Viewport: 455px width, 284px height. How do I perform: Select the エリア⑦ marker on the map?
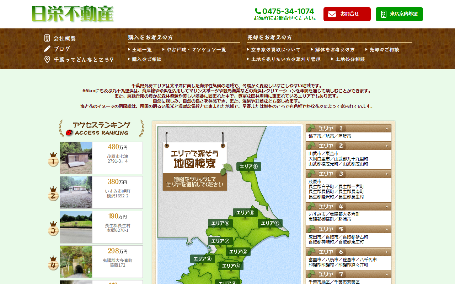click(x=220, y=241)
